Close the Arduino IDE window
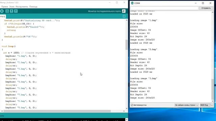216x121 pixels. [124, 2]
